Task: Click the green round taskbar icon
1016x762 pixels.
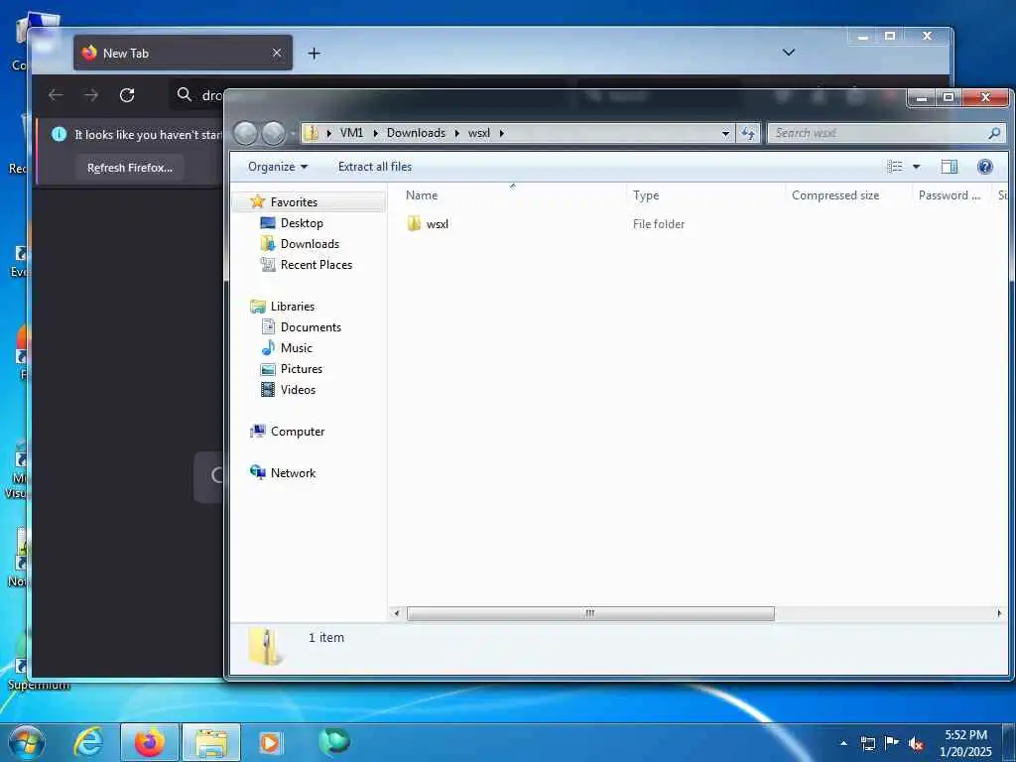Action: pos(334,740)
